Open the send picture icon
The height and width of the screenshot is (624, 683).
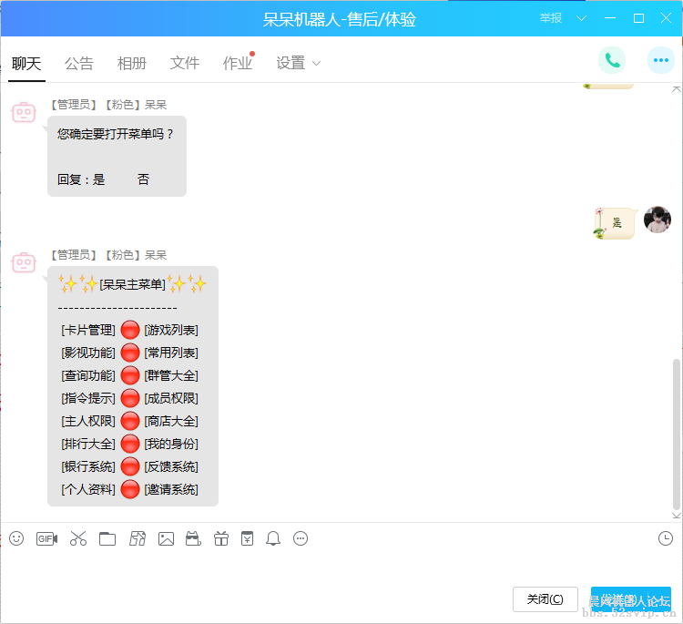click(x=166, y=539)
